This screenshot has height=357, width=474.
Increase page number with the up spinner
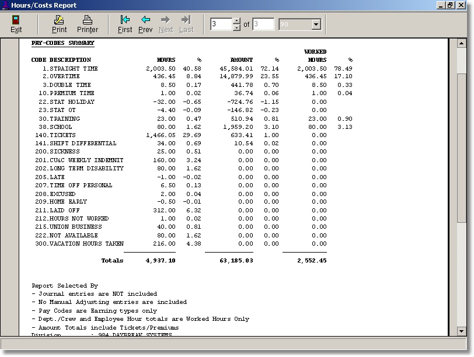pos(236,21)
